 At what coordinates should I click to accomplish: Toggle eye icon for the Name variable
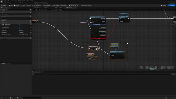(31, 29)
